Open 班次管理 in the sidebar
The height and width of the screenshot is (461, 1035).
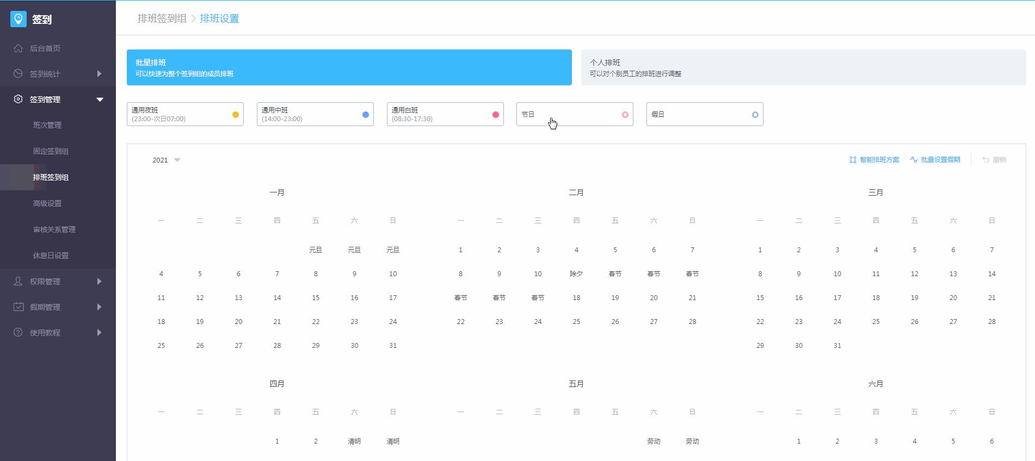coord(47,125)
